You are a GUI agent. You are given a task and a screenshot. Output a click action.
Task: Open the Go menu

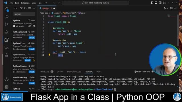40,3
